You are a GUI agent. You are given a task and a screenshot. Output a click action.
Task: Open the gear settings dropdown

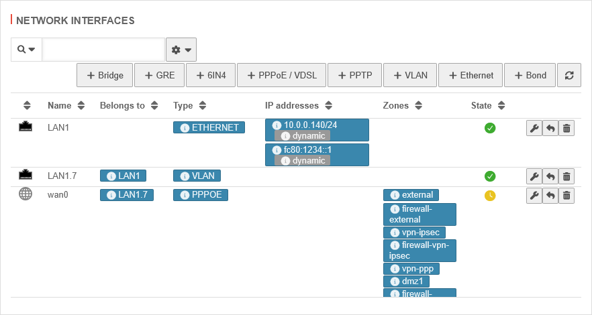click(x=181, y=50)
